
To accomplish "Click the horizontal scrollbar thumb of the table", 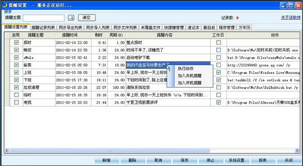I will click(x=110, y=150).
